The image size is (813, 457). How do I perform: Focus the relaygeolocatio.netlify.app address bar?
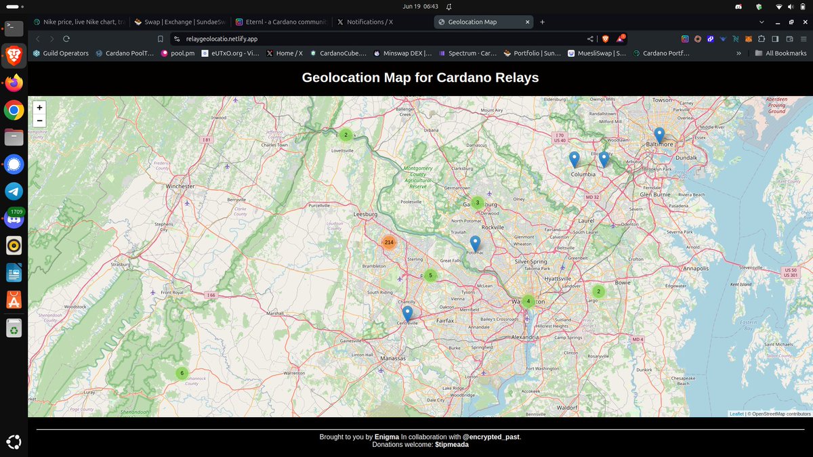click(x=379, y=39)
